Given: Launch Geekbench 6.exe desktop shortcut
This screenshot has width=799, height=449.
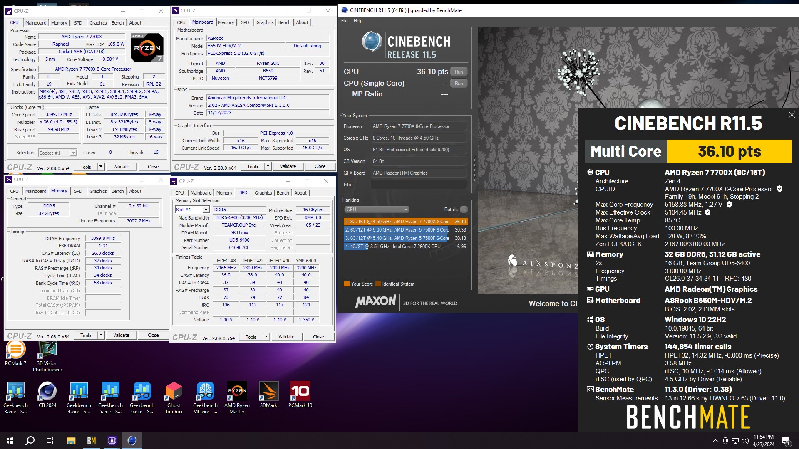Looking at the screenshot, I should click(x=142, y=398).
